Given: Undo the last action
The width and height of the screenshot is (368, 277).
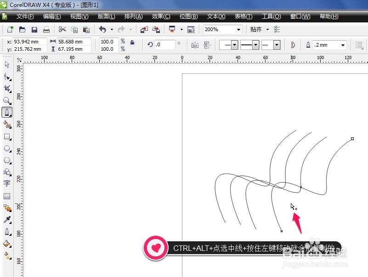Looking at the screenshot, I should click(102, 29).
